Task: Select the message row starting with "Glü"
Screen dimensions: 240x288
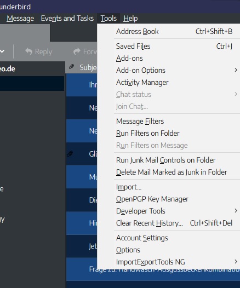Action: point(82,154)
